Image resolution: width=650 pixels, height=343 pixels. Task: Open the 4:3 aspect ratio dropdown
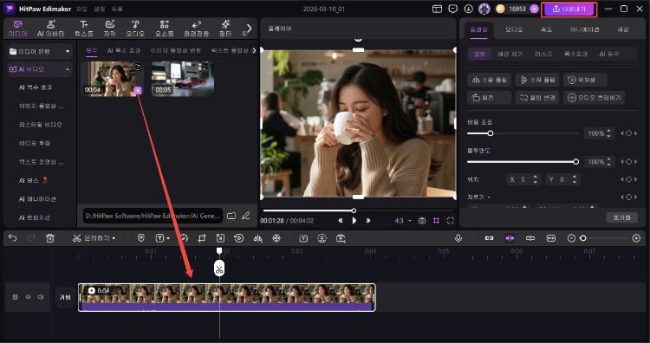point(403,221)
